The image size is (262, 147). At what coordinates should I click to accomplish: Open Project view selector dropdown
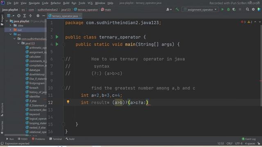(x=11, y=16)
